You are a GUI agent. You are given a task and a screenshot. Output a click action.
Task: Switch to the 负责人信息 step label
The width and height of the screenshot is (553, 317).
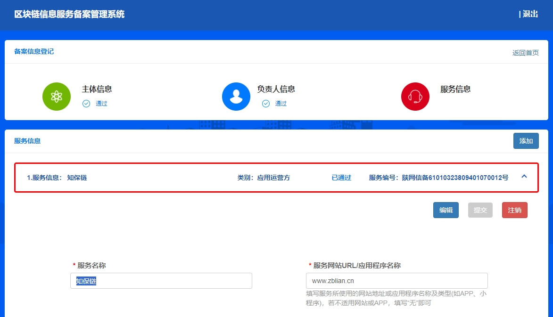[x=276, y=89]
